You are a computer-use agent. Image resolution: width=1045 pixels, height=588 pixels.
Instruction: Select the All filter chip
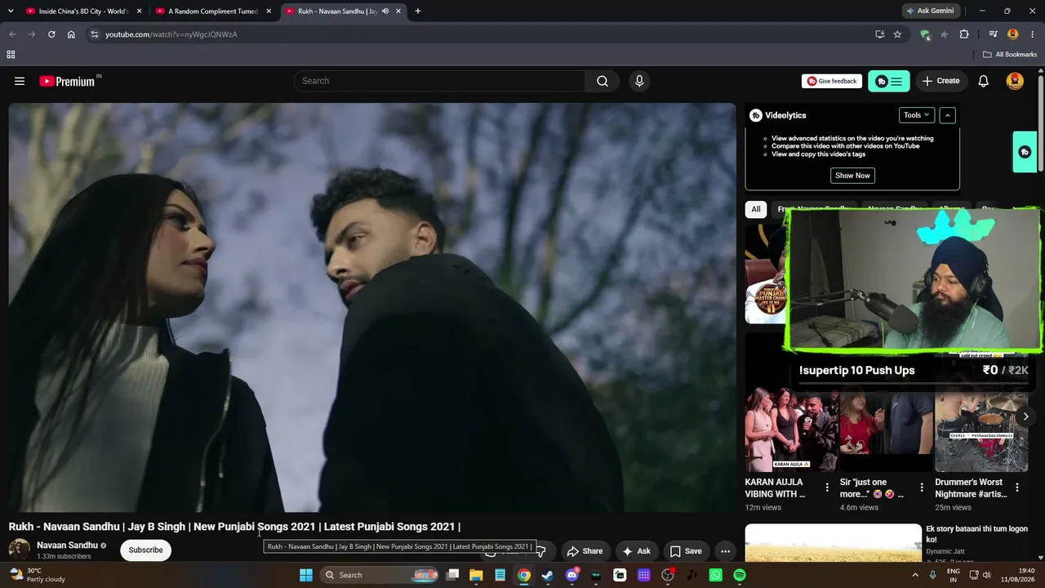(x=756, y=209)
